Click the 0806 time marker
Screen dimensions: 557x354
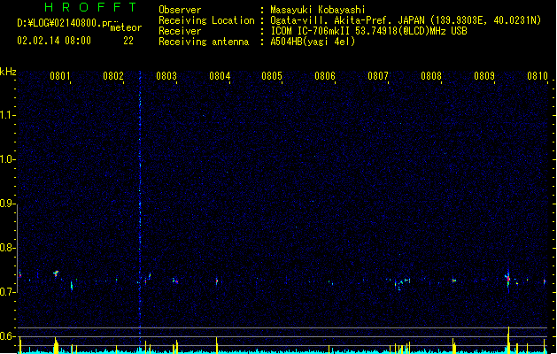325,76
